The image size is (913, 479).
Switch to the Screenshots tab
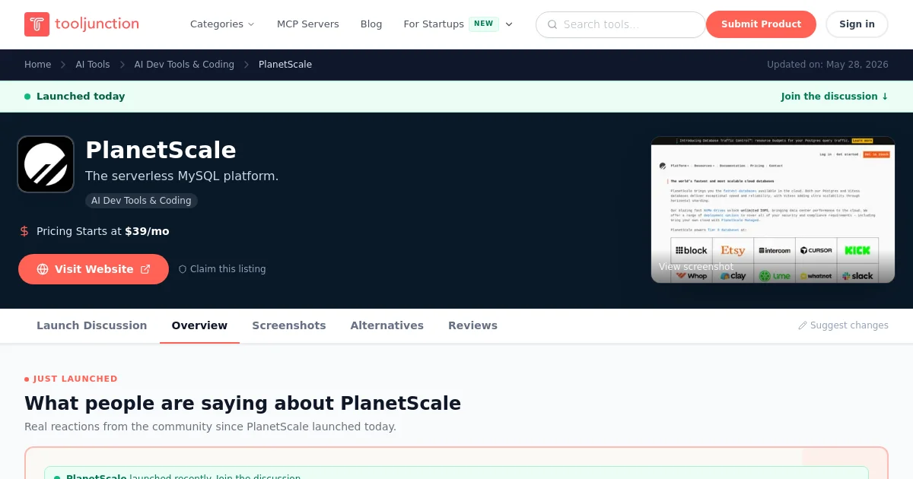pyautogui.click(x=289, y=325)
